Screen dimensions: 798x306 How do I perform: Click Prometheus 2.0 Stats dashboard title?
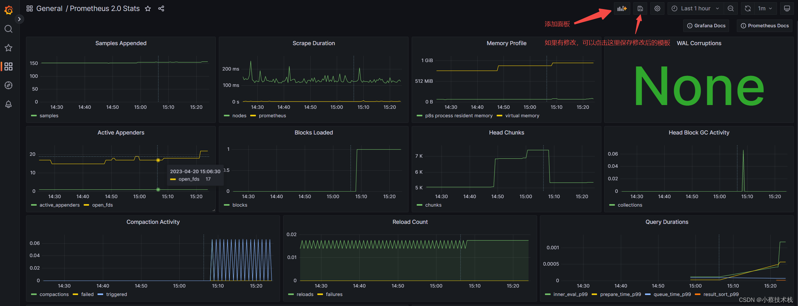(105, 8)
